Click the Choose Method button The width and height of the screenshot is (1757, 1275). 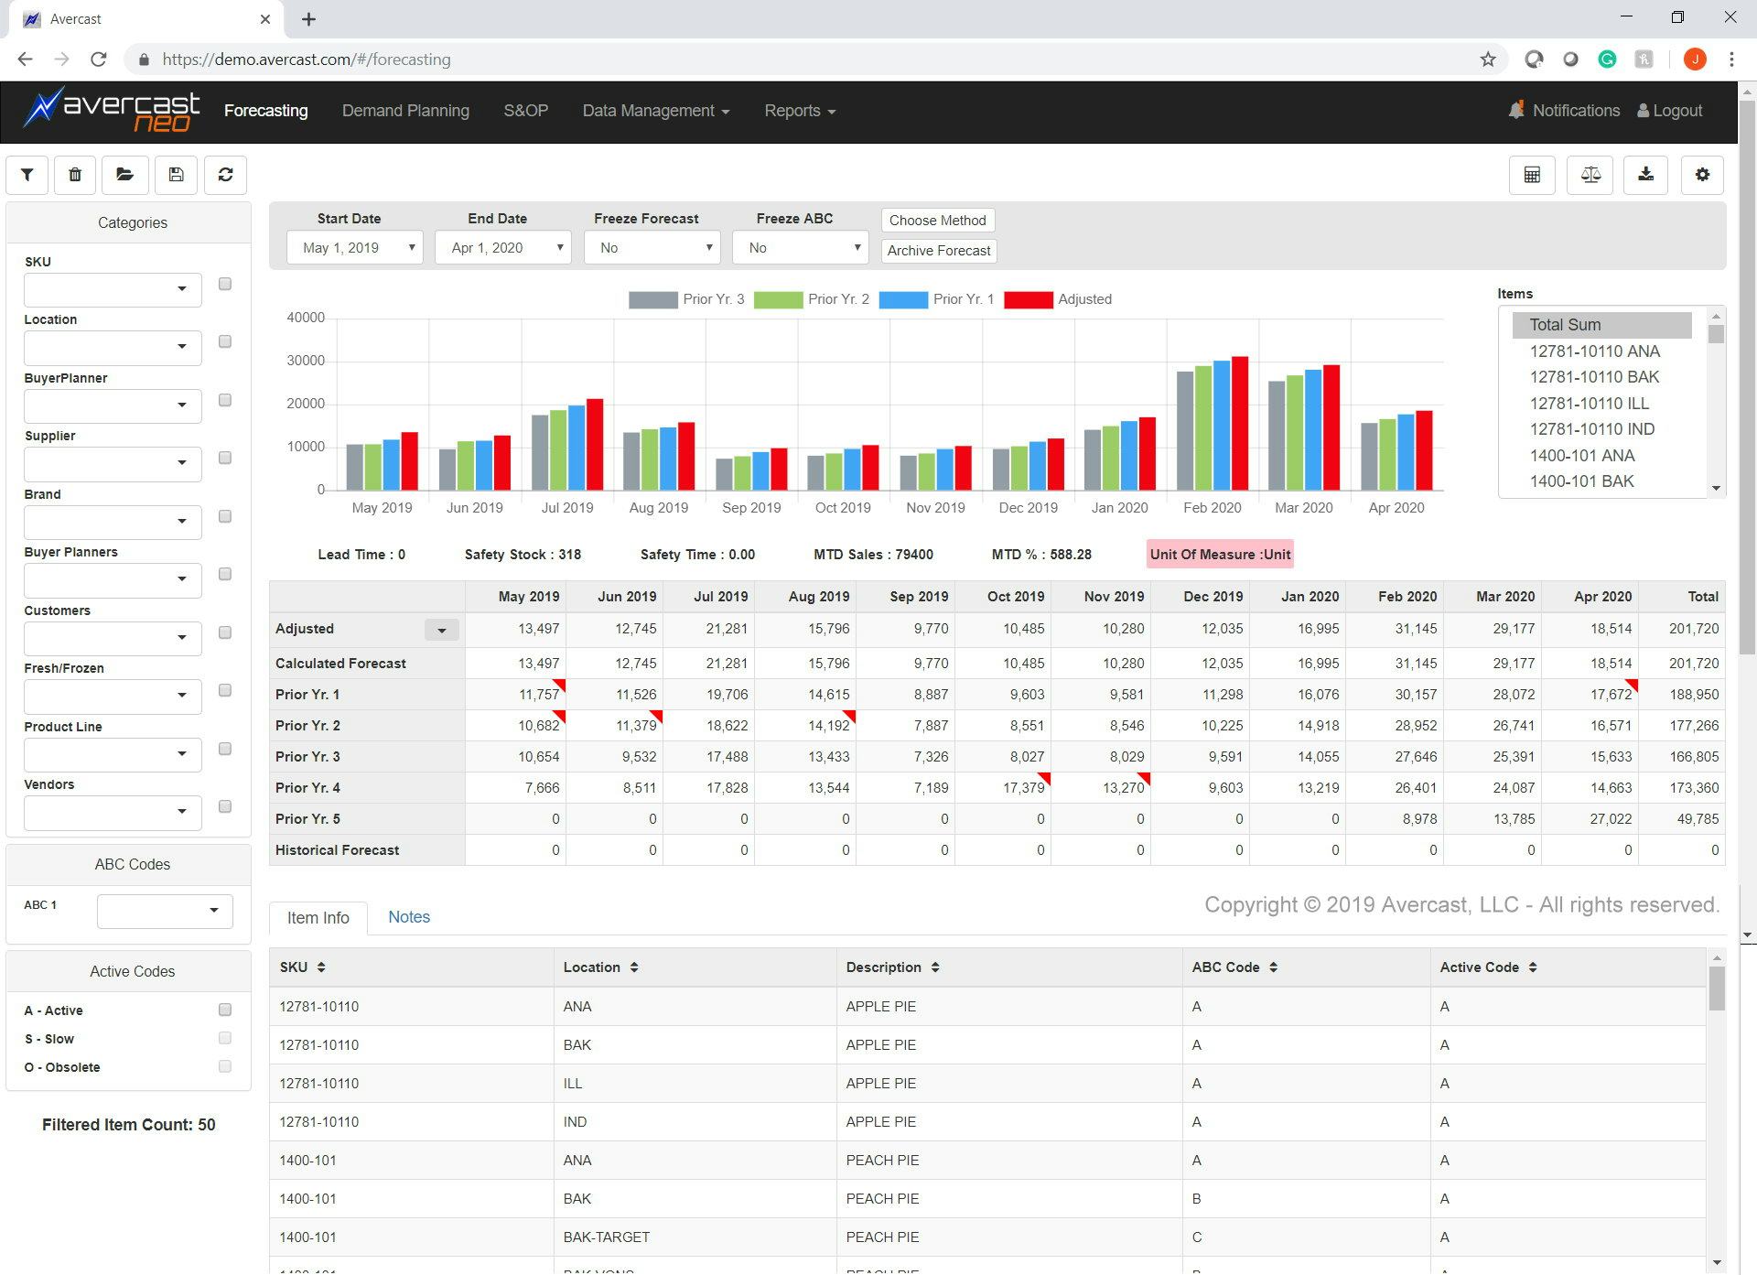click(x=937, y=221)
